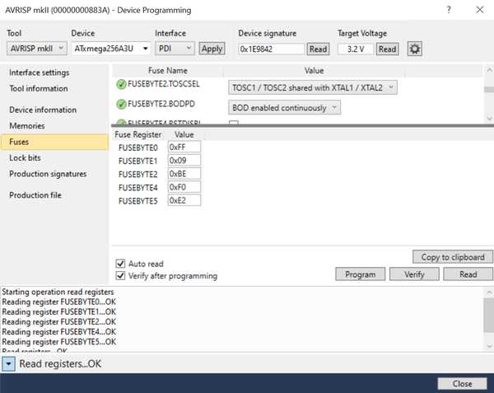494x393 pixels.
Task: Click the FUSEBYTE5 register label
Action: pyautogui.click(x=138, y=201)
